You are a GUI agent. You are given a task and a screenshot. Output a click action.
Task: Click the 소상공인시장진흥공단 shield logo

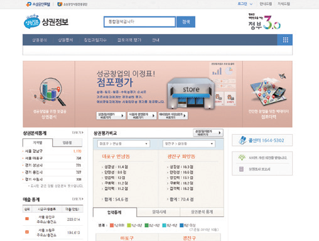[x=60, y=4]
